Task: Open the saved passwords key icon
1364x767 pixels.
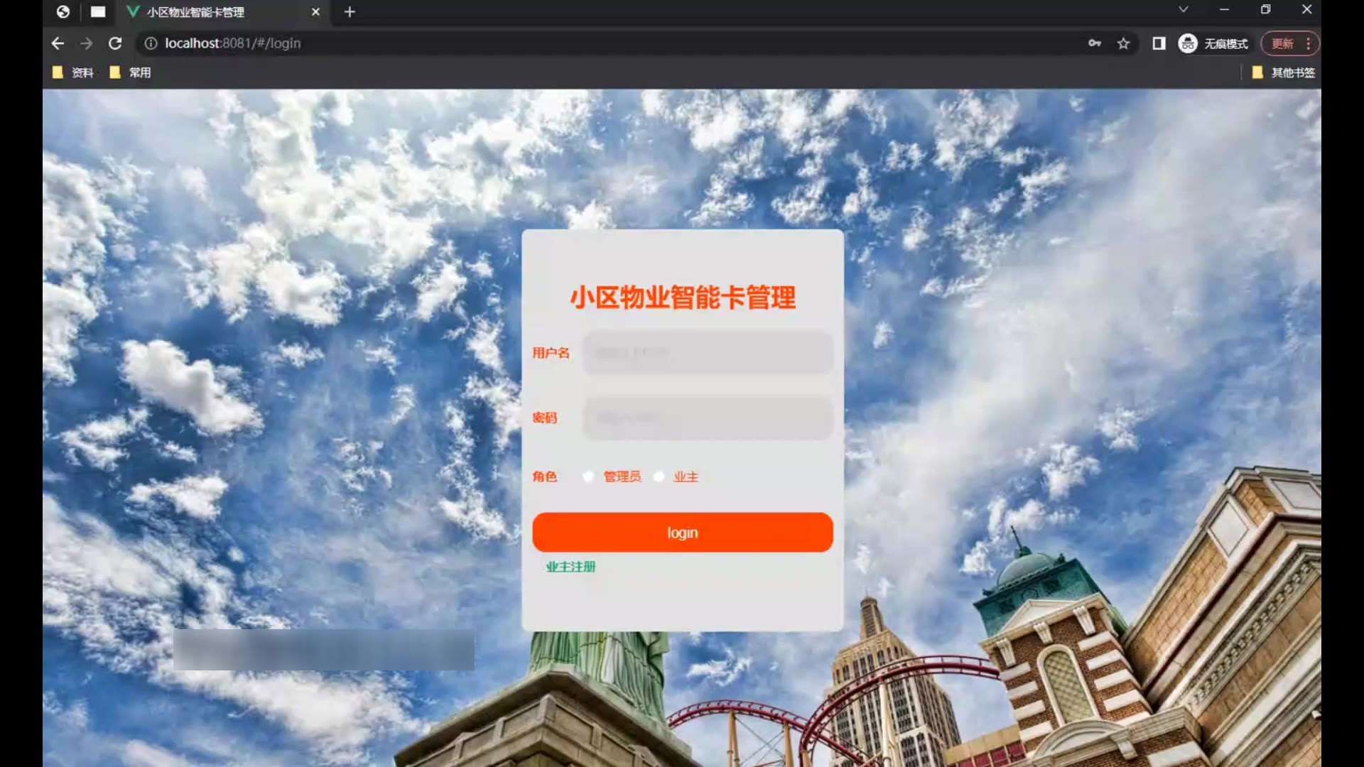Action: [x=1095, y=43]
